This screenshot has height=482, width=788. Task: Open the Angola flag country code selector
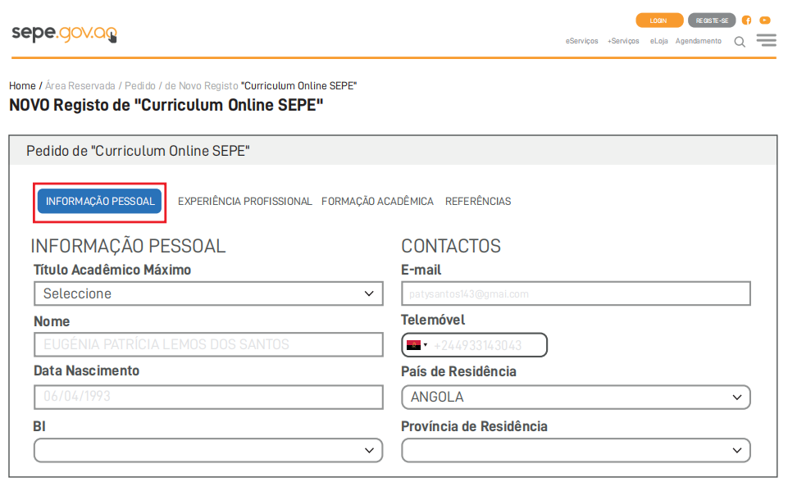pyautogui.click(x=416, y=345)
